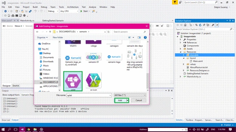Open File menu
The width and height of the screenshot is (236, 132).
coord(3,7)
